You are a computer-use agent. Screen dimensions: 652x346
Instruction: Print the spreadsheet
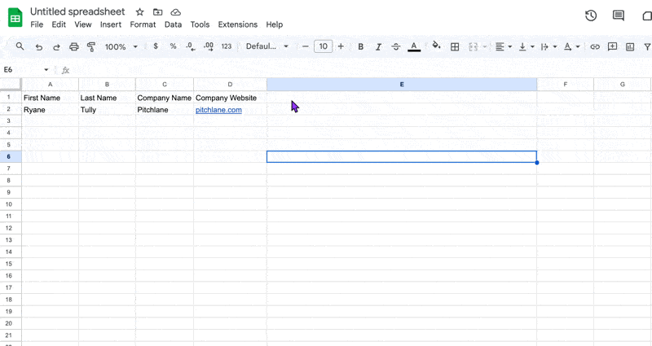[74, 46]
